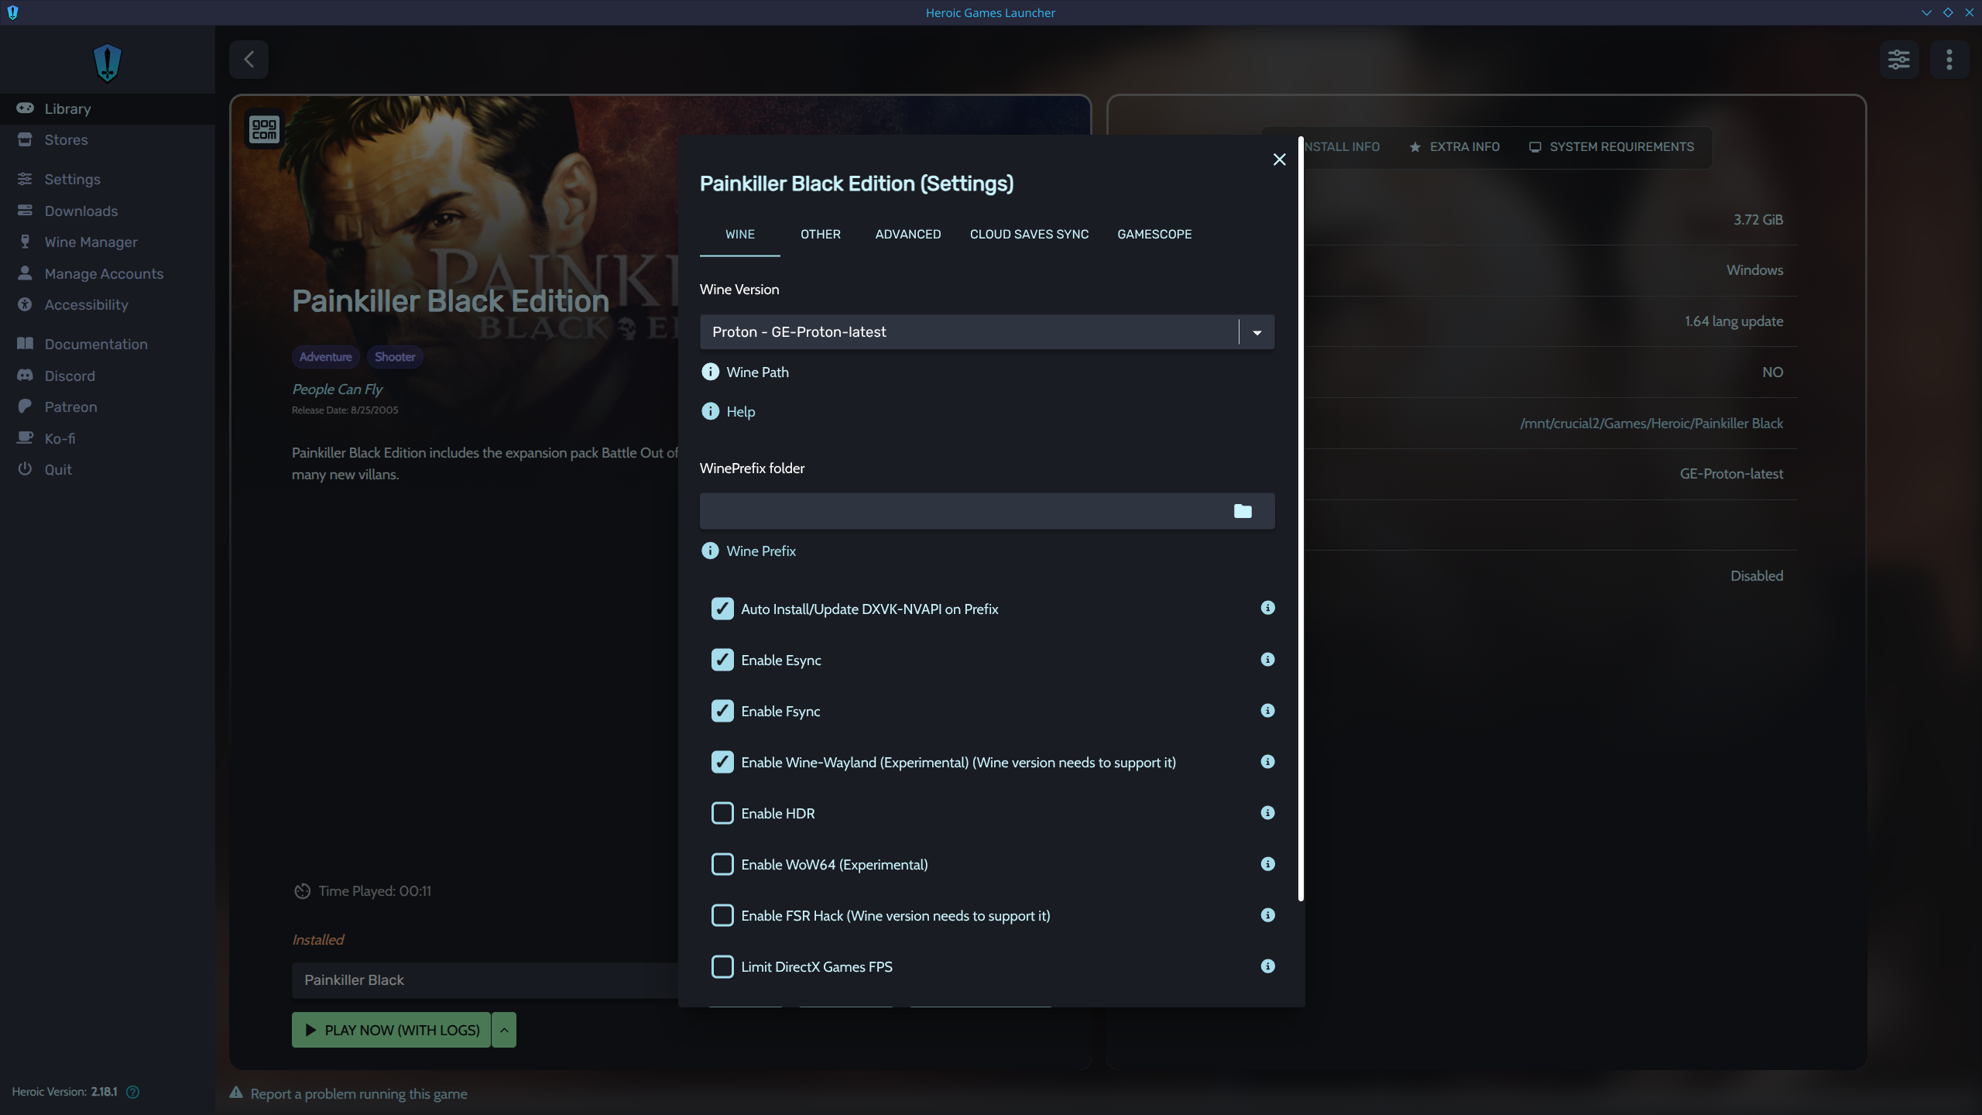Screen dimensions: 1982x1115
Task: Click the folder icon in WinePrefix field
Action: [1243, 511]
